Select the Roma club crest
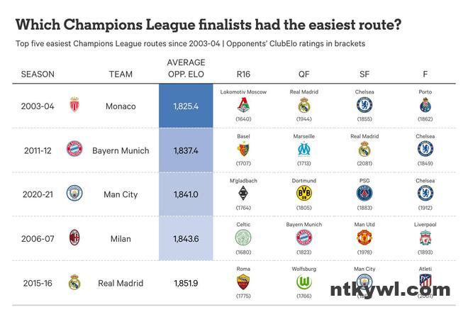Viewport: 468px width, 317px height. click(x=243, y=282)
